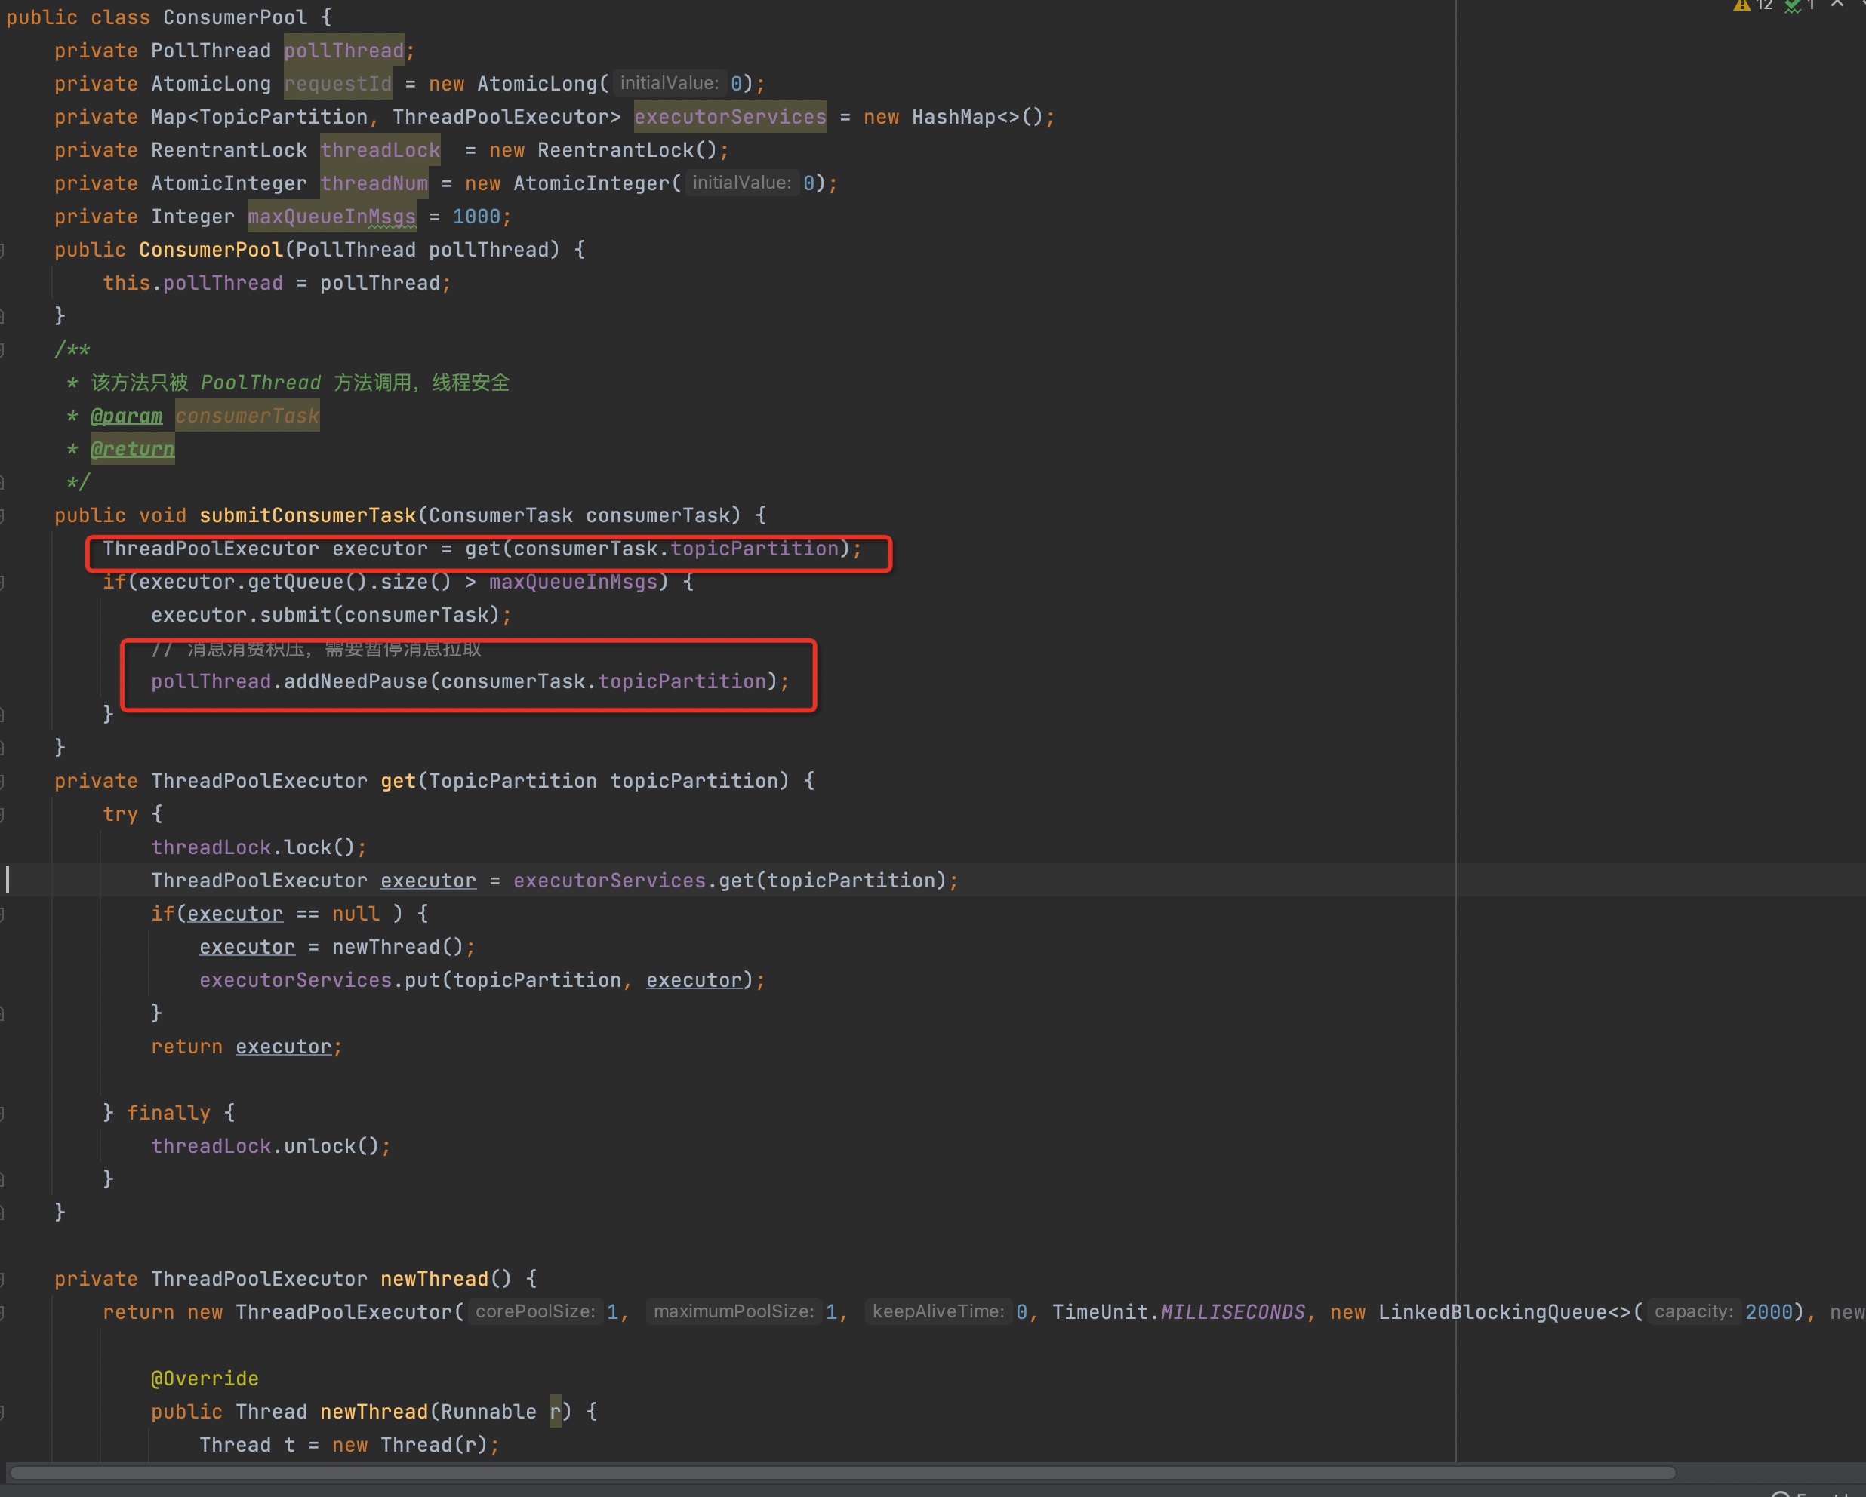Click the previous highlighted error up arrow
1866x1497 pixels.
pos(1837,5)
